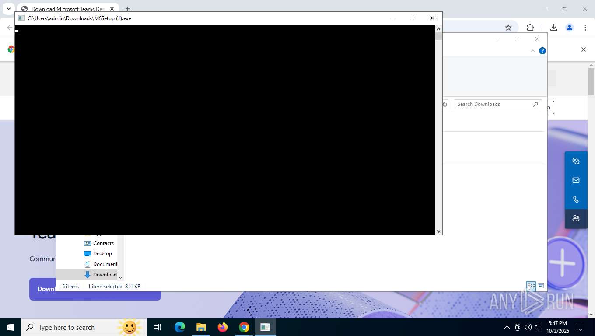Open the Chrome profile avatar
Screen dimensions: 595x336
click(x=570, y=28)
